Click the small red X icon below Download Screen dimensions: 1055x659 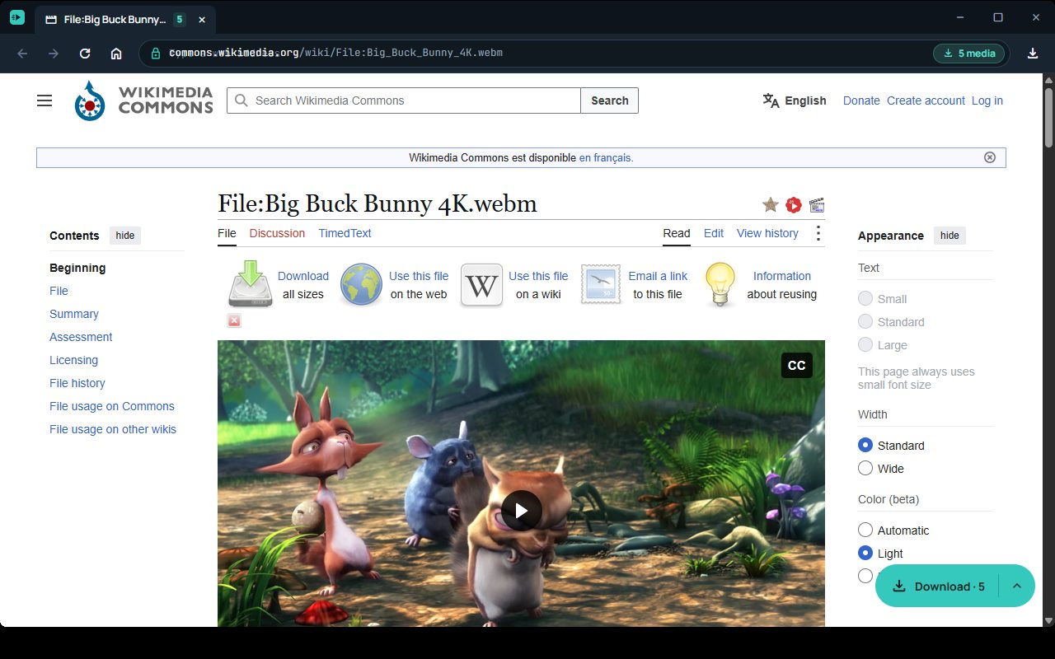[x=234, y=320]
